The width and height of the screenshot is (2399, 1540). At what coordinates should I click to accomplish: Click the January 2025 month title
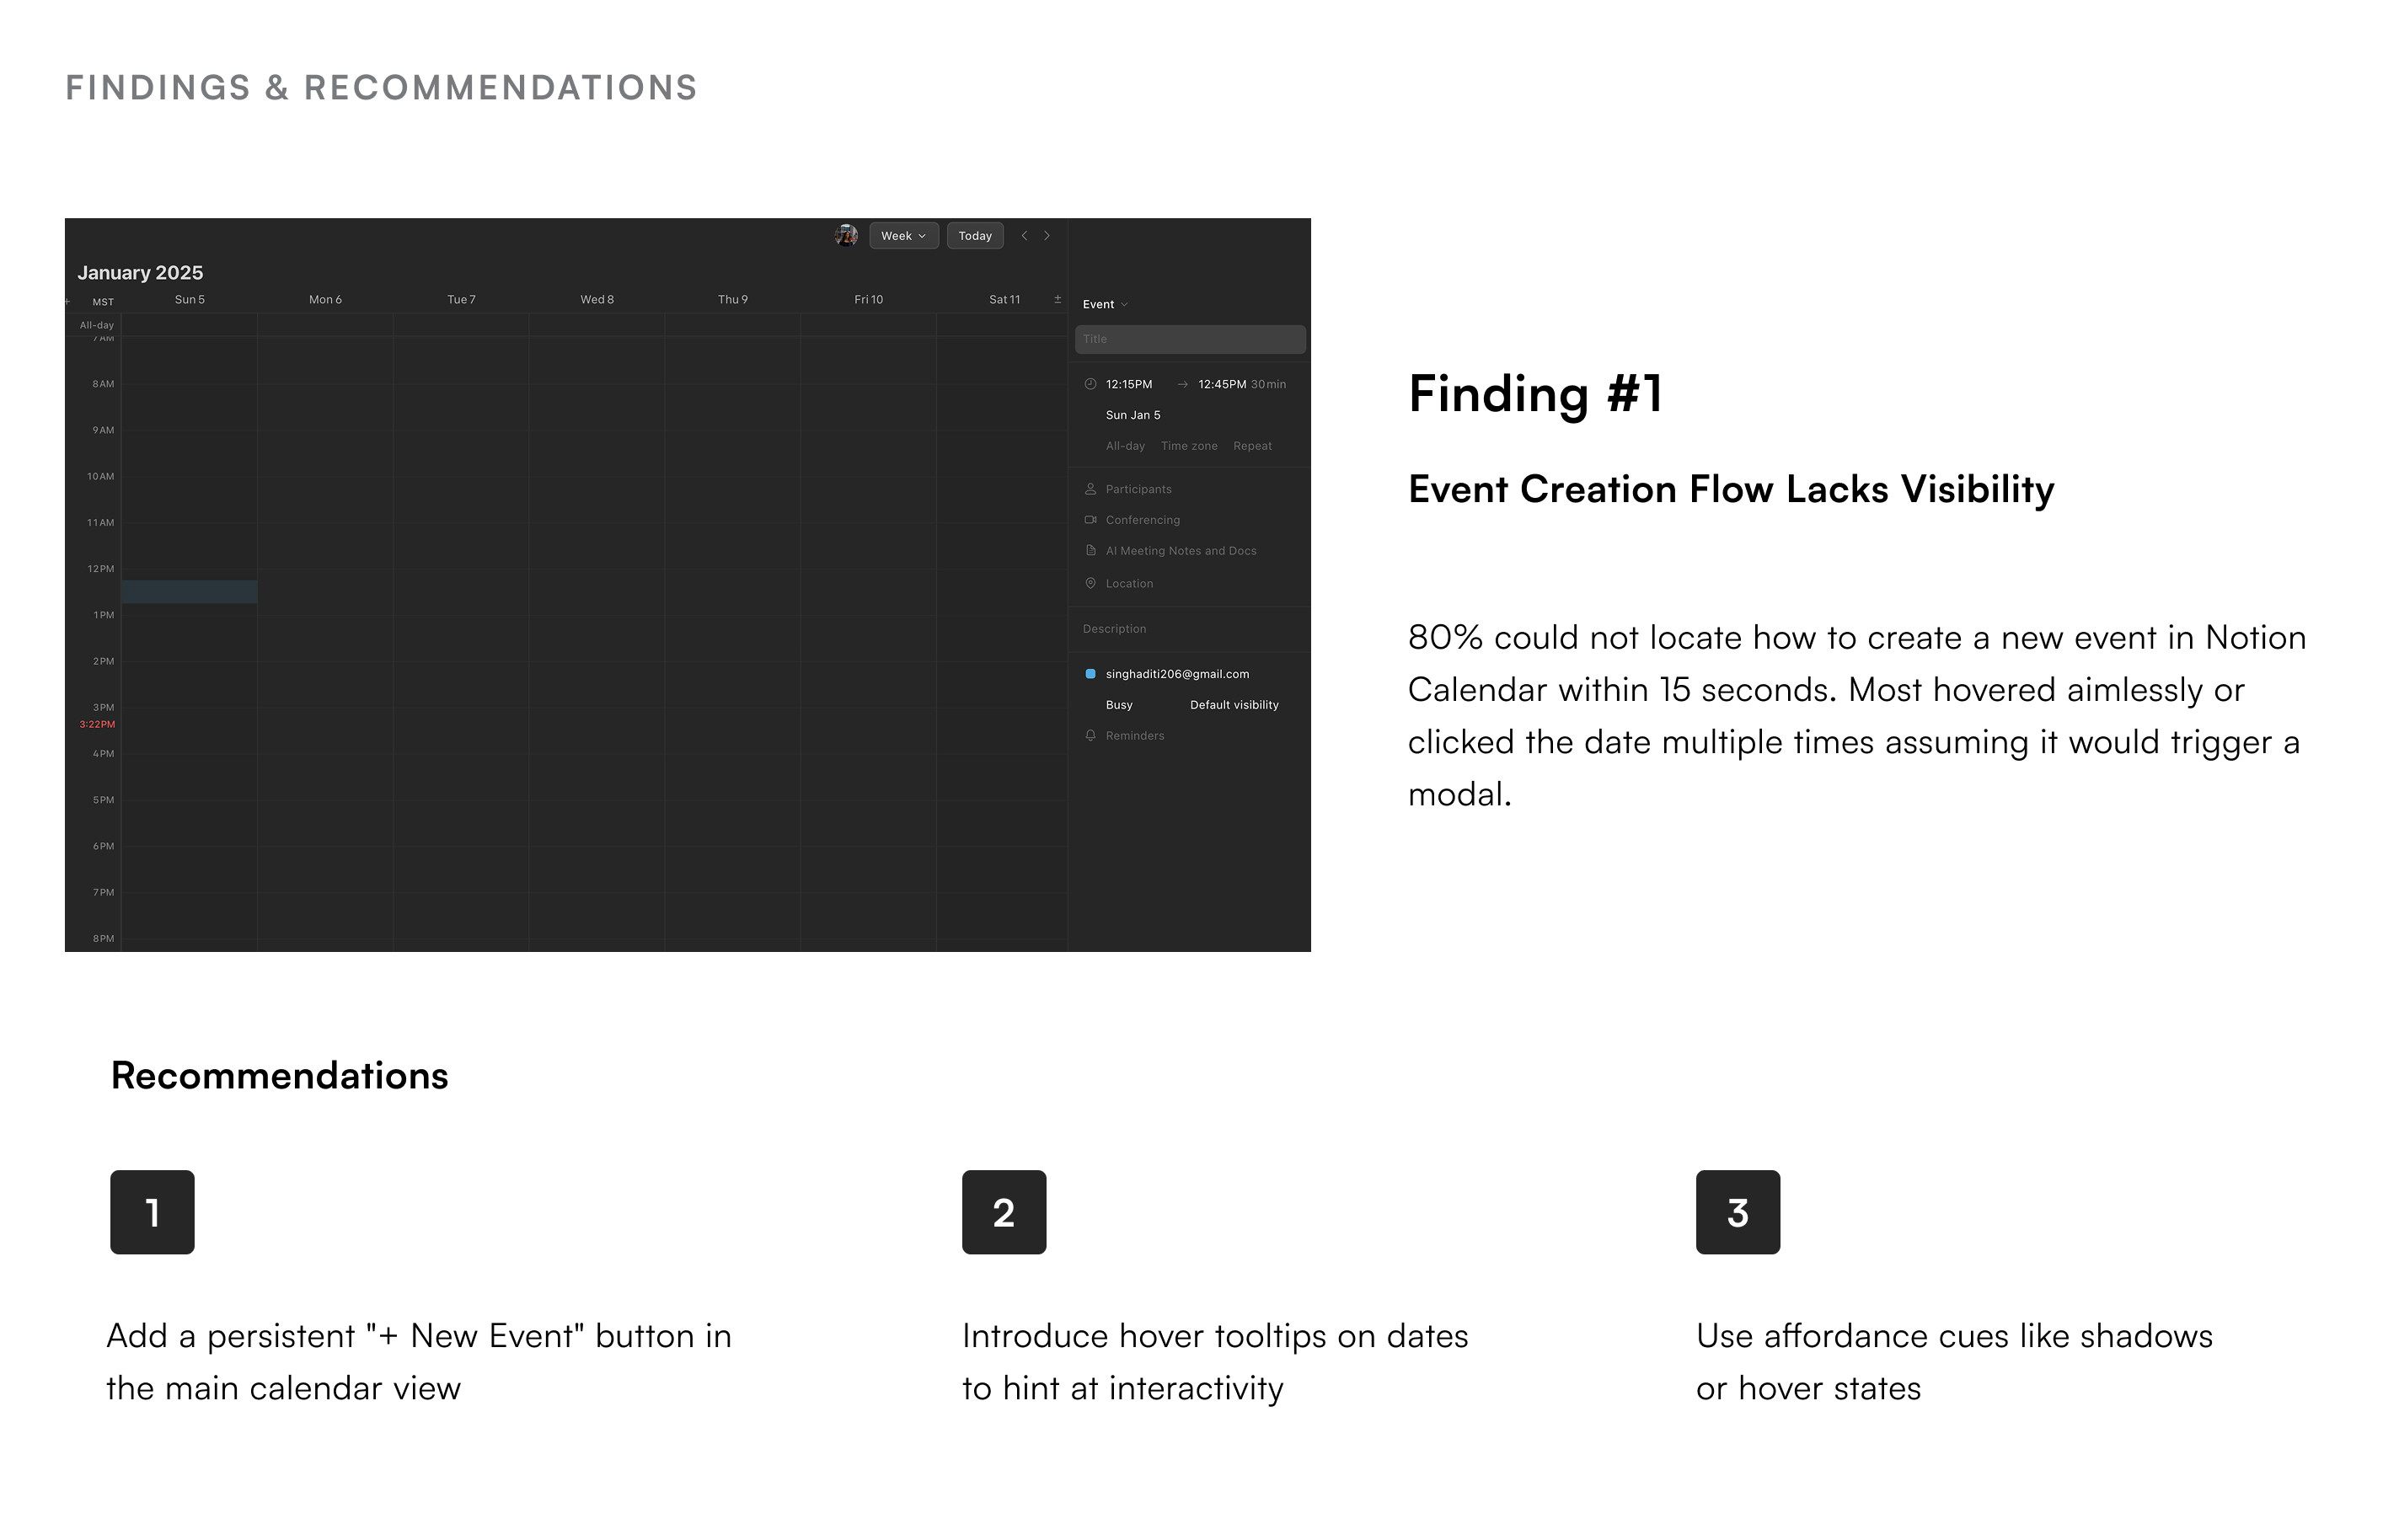point(140,273)
